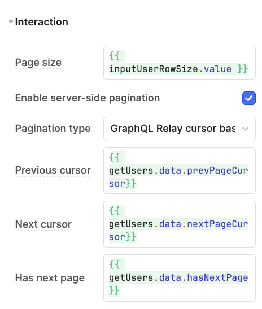The image size is (262, 309).
Task: Click Enable server-side pagination label text
Action: [x=88, y=98]
